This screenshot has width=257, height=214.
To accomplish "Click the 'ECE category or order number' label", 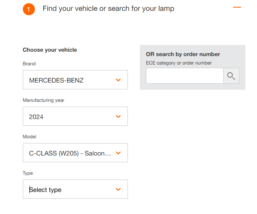I will click(x=179, y=63).
